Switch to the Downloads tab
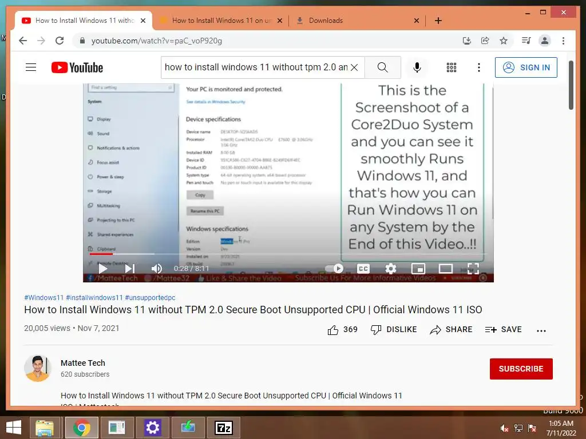 [x=326, y=21]
